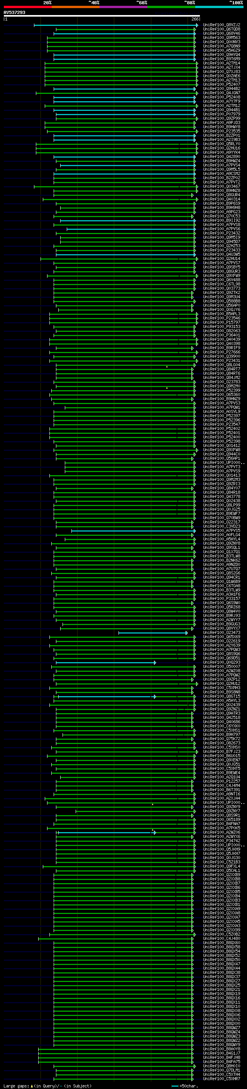This screenshot has height=1089, width=247.
Task: Click the UniRef100_A7PVS5 label
Action: tap(221, 530)
